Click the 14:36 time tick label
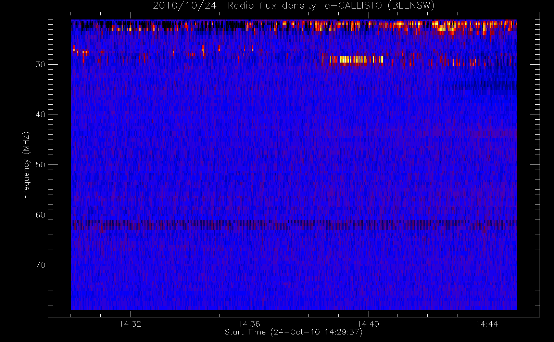Image resolution: width=554 pixels, height=342 pixels. tap(249, 324)
